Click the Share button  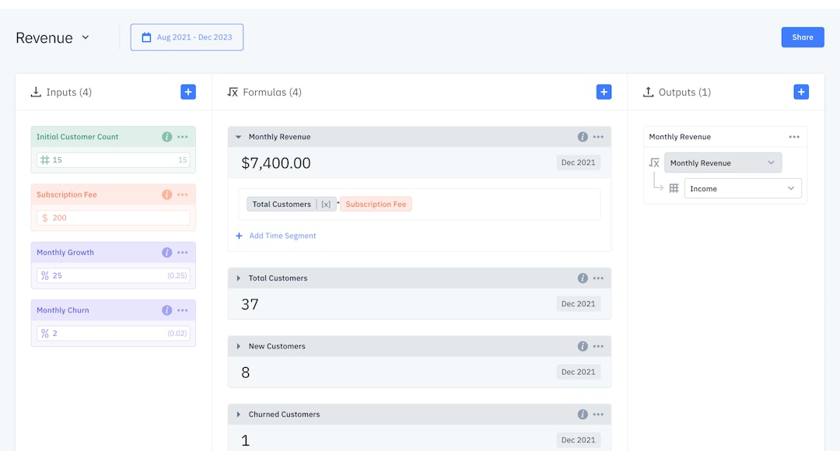[x=802, y=37]
